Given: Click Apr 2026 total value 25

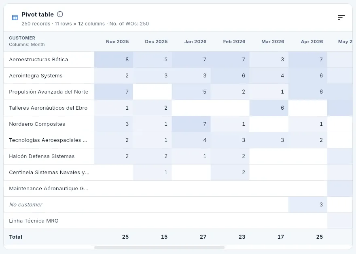Looking at the screenshot, I should 320,237.
